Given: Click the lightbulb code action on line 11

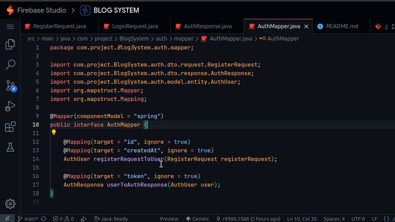Looking at the screenshot, I should (54, 132).
